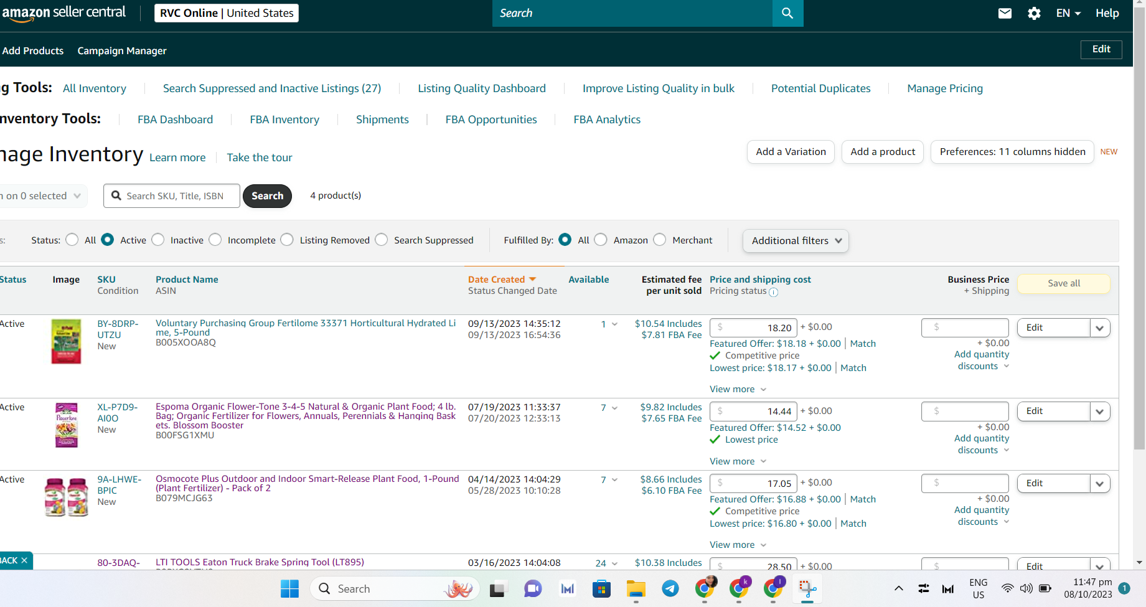Open the FBA Inventory tool
This screenshot has height=607, width=1146.
284,120
